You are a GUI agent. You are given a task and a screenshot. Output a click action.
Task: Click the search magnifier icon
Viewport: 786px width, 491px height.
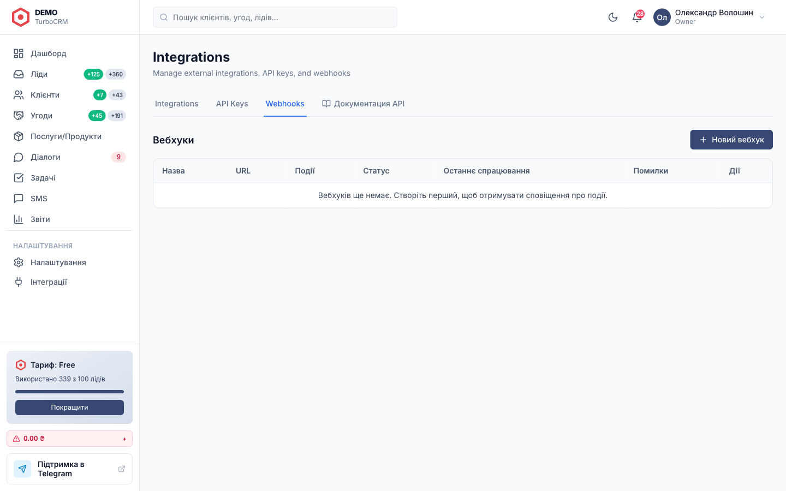click(164, 17)
